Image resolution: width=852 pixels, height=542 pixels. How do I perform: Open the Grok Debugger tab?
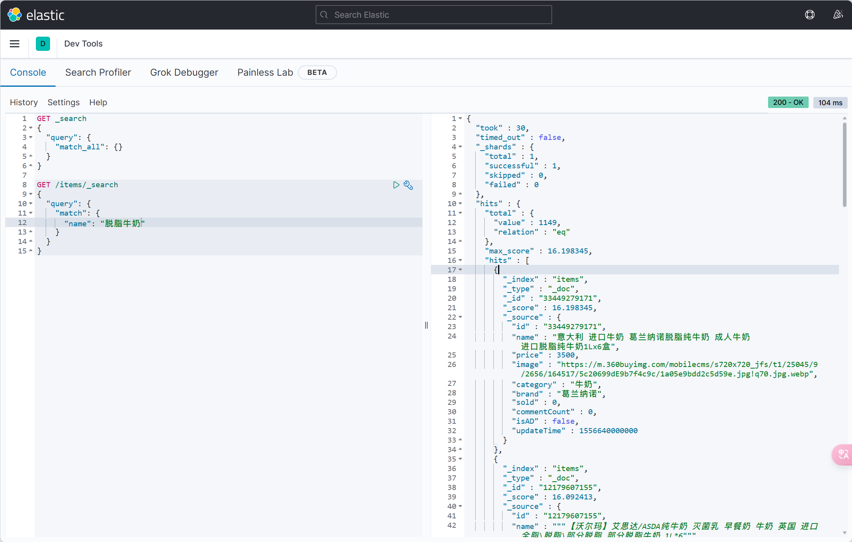(184, 73)
